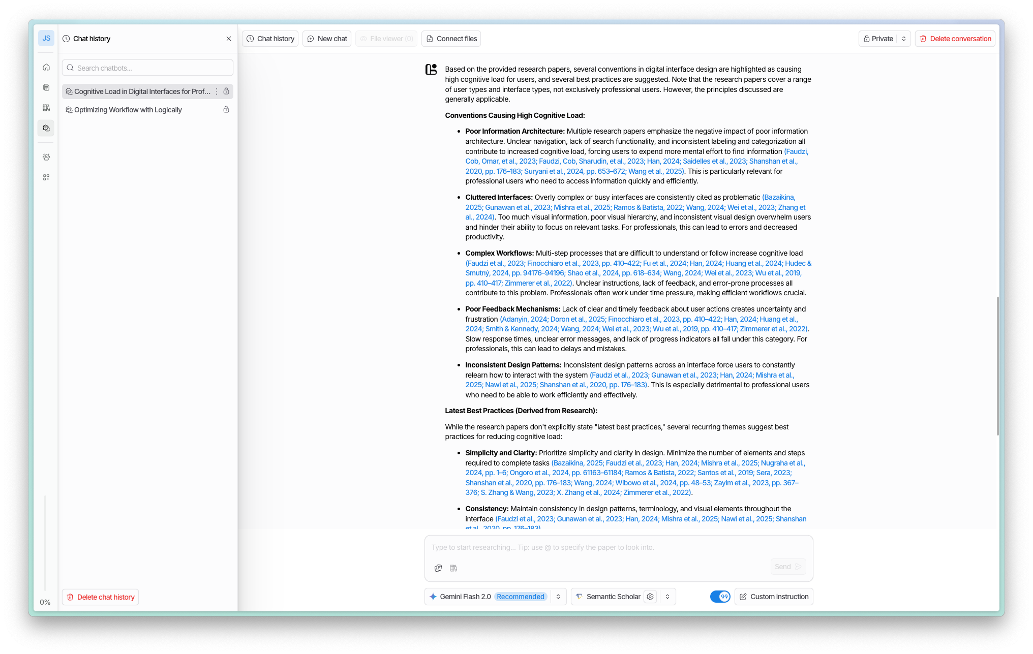Click the Delete conversation button
The image size is (1033, 654).
coord(955,39)
